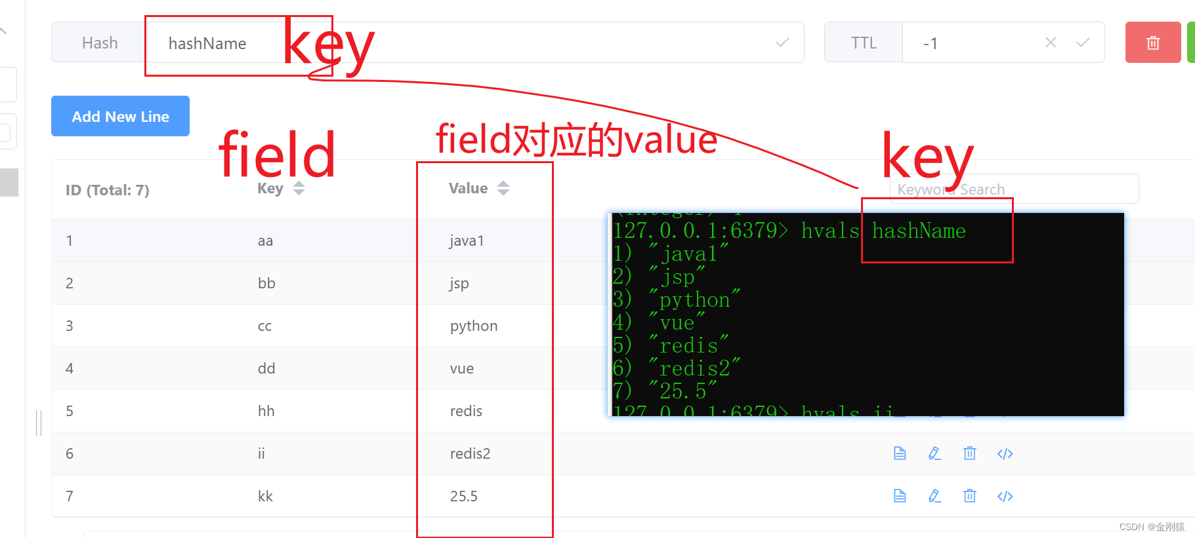Select key cell bb
The image size is (1195, 538).
pyautogui.click(x=266, y=283)
